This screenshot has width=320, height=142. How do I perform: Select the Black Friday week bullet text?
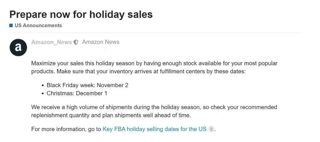coord(87,85)
